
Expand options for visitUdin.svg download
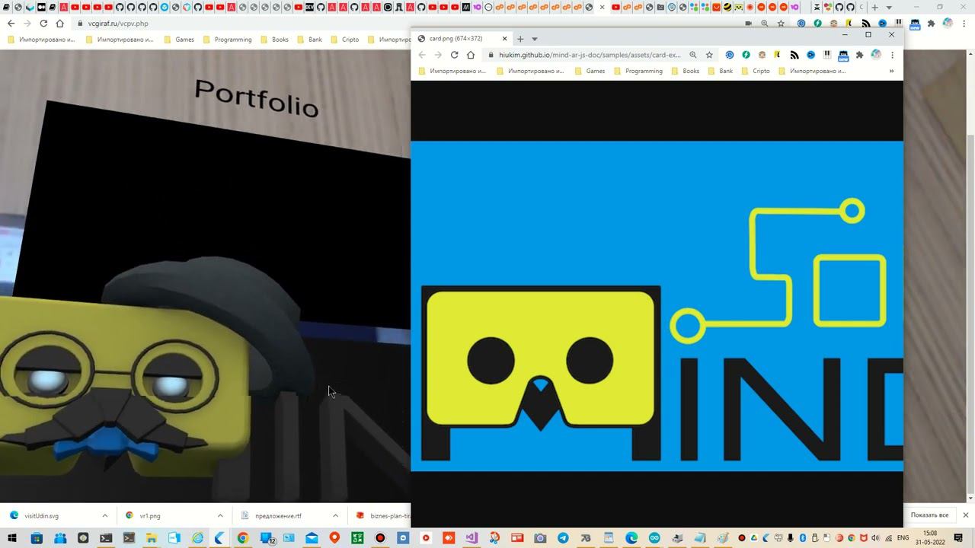coord(105,515)
